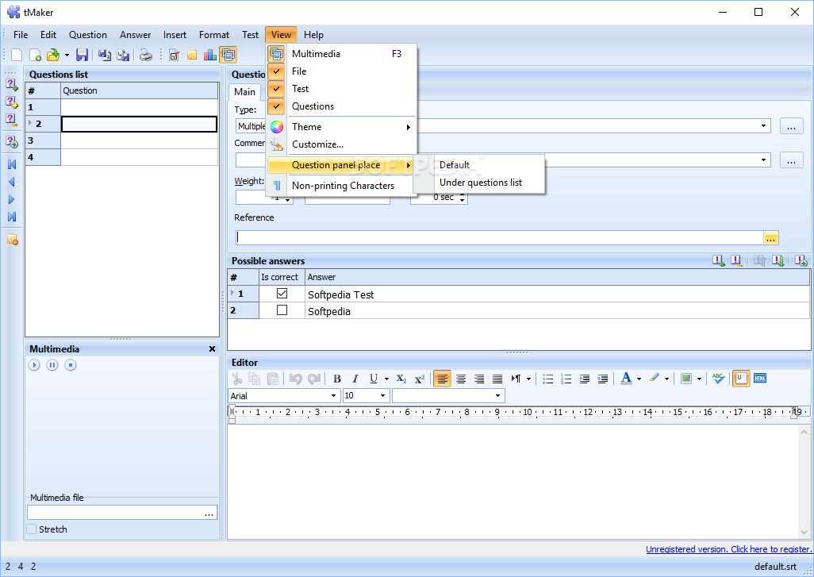
Task: Click the Superscript icon in Editor toolbar
Action: pyautogui.click(x=420, y=379)
